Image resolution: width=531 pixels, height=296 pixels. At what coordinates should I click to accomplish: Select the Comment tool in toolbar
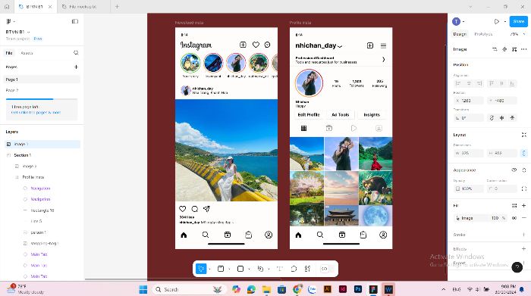pos(294,269)
